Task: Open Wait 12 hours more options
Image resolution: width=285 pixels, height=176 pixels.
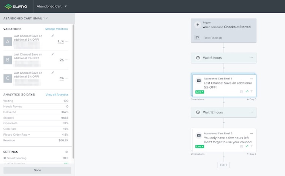Action: coord(251,112)
